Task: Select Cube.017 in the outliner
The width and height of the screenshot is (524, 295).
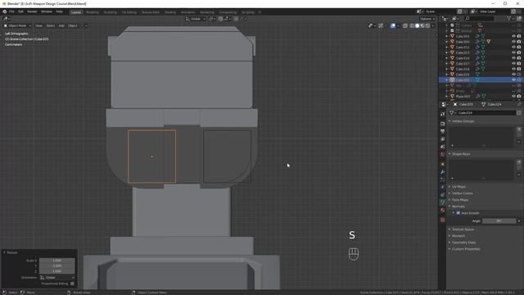Action: tap(463, 64)
